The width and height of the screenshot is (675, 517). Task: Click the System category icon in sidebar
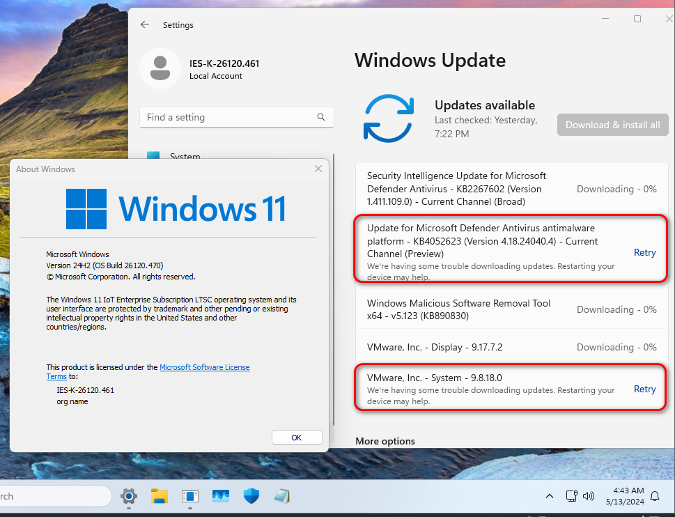pos(153,155)
